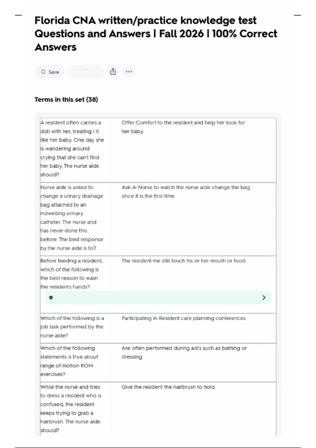This screenshot has width=316, height=448.
Task: Select the 'Before feeding a resident' question
Action: pos(71,274)
